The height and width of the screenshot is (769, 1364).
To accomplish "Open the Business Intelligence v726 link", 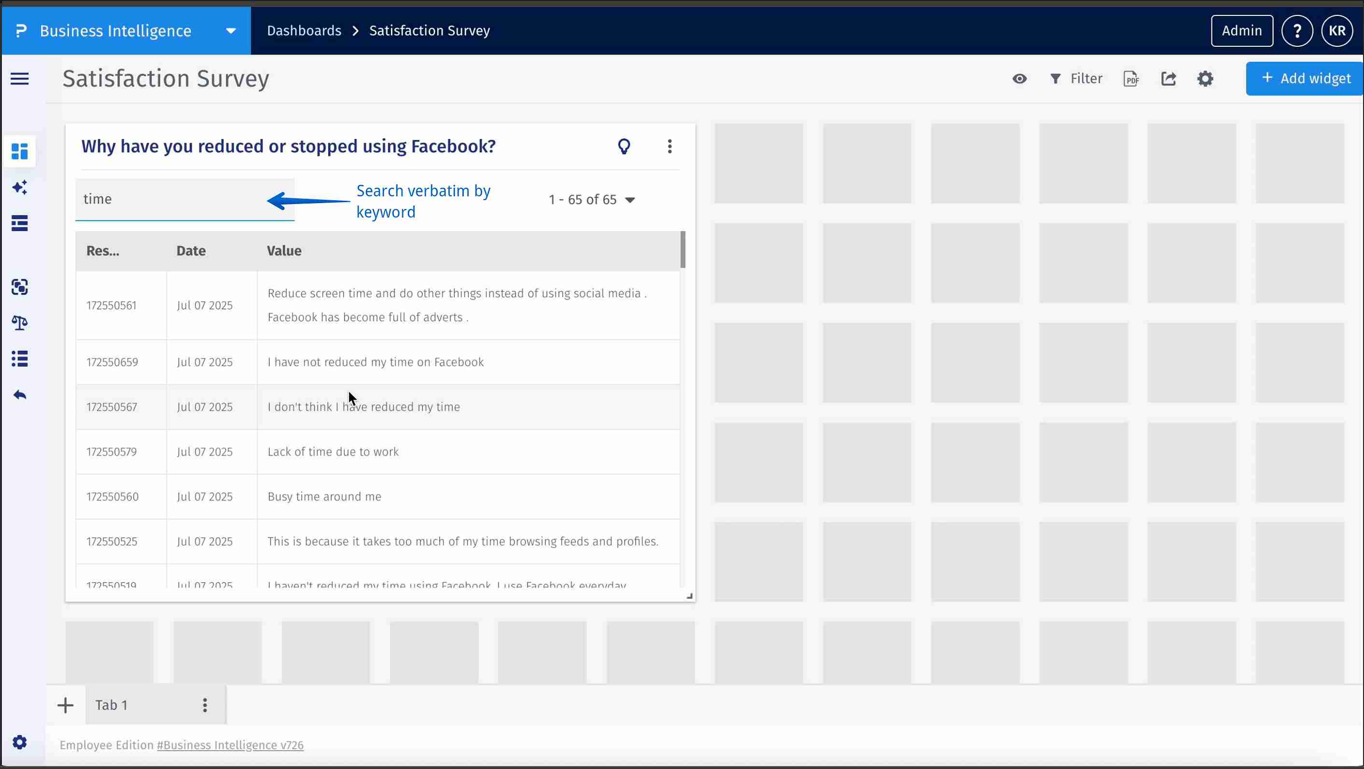I will click(230, 745).
